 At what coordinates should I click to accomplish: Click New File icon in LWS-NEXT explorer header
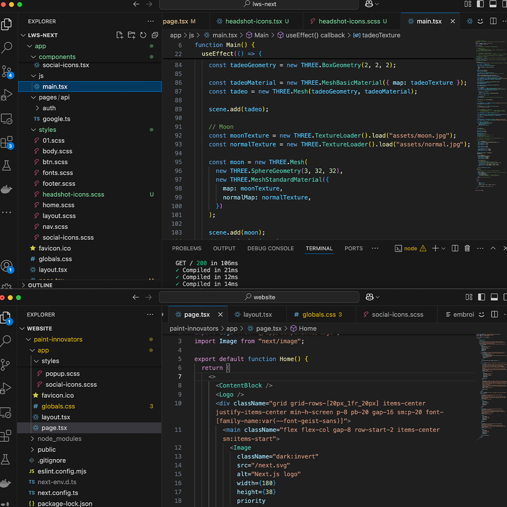120,35
